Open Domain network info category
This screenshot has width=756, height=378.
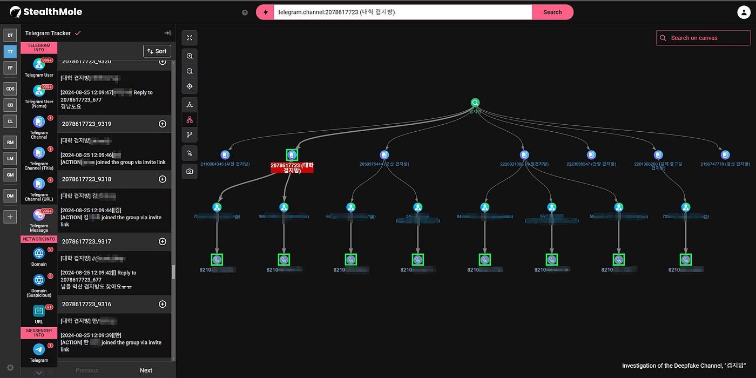(39, 257)
